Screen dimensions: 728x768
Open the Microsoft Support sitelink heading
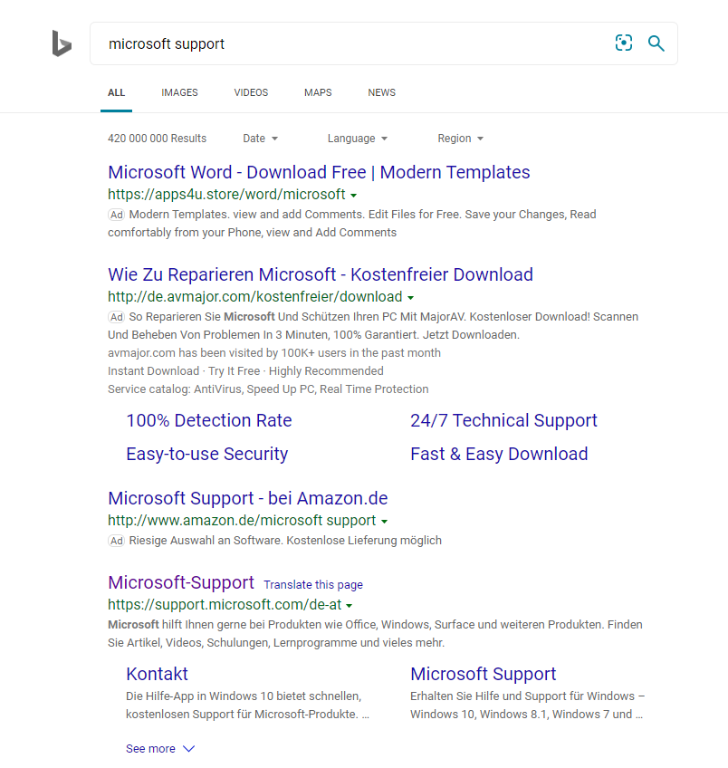484,674
